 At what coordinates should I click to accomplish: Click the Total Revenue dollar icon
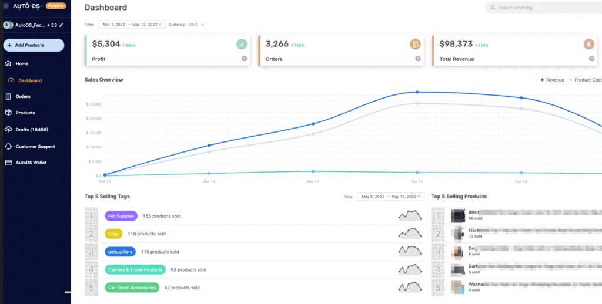click(x=588, y=44)
